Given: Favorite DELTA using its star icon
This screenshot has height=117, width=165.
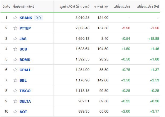Looking at the screenshot, I should coord(15,101).
